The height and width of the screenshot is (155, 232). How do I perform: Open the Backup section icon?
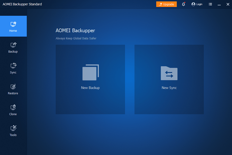click(x=13, y=45)
